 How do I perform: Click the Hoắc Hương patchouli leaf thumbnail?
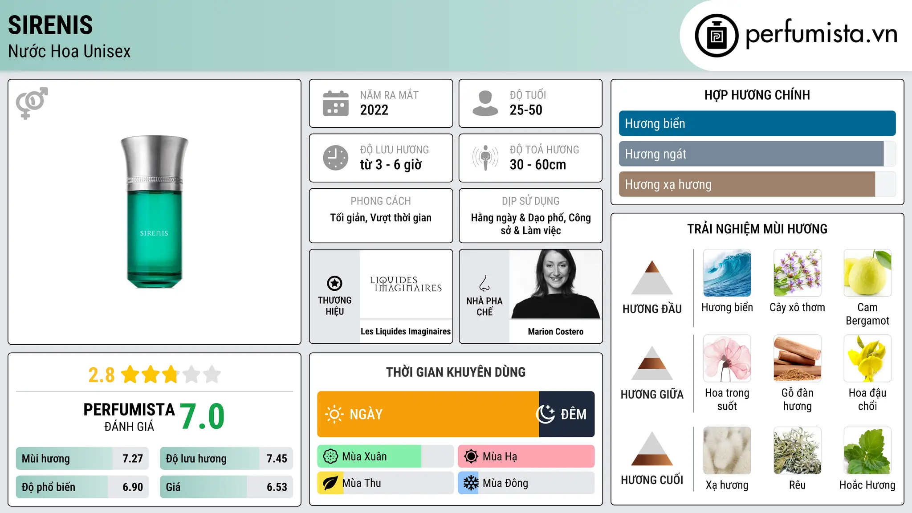point(867,451)
